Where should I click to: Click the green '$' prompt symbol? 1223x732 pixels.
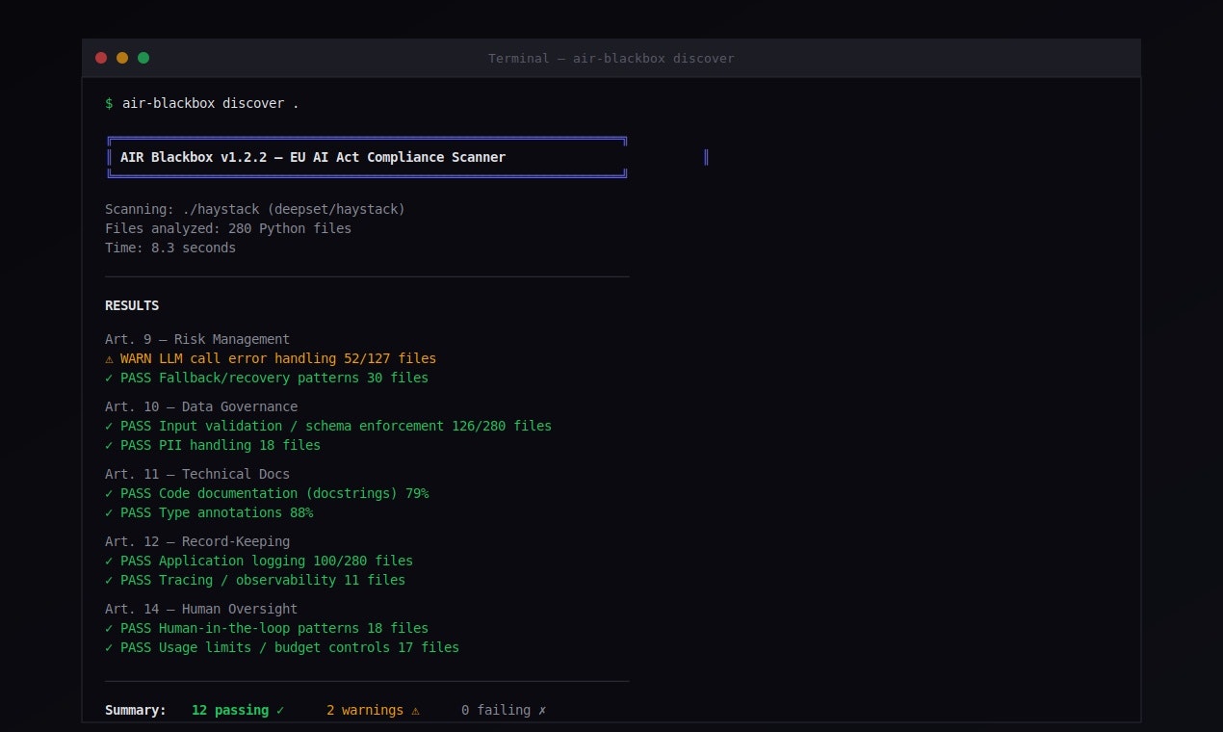coord(109,103)
